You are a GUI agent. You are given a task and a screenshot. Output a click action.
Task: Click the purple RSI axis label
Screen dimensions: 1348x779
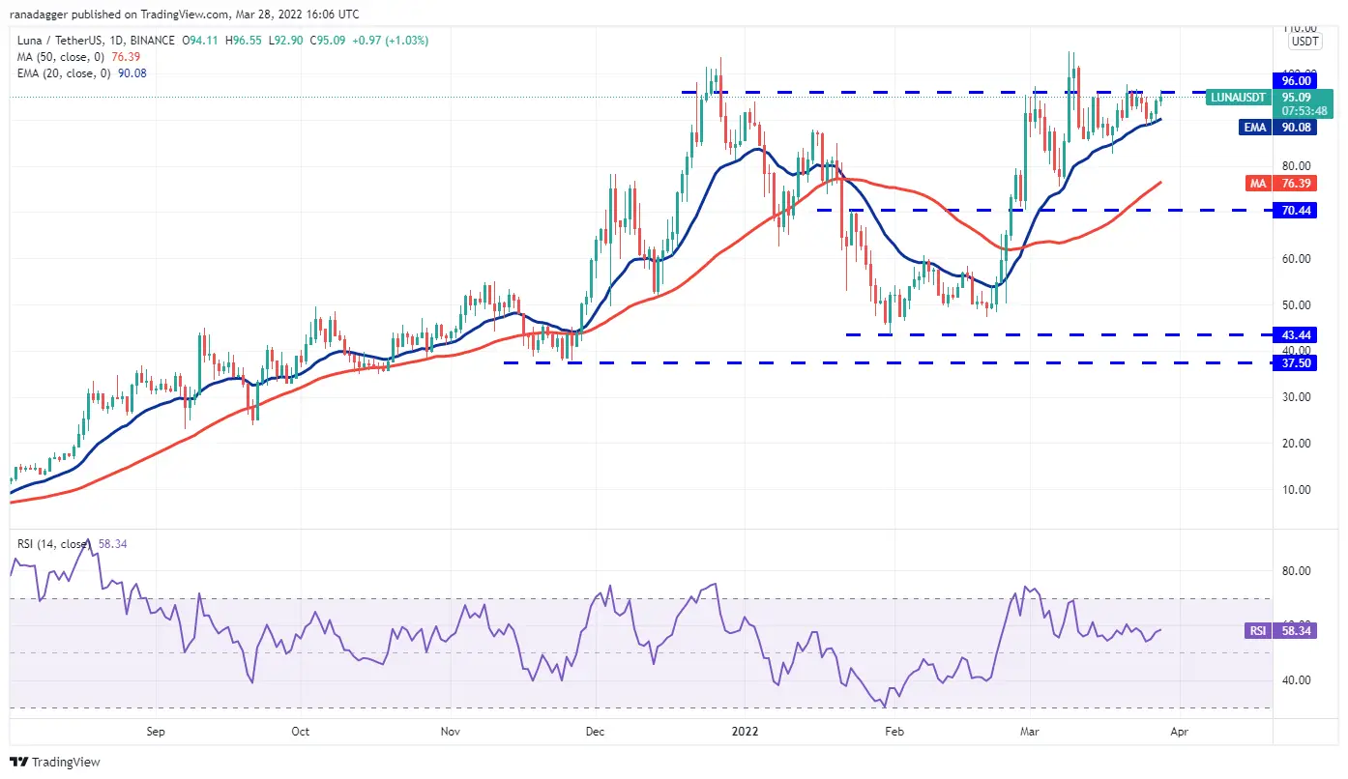click(1257, 630)
